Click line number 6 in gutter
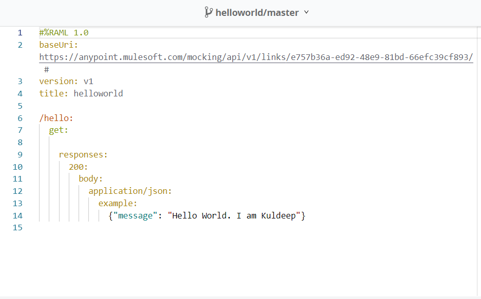The image size is (481, 299). click(20, 118)
